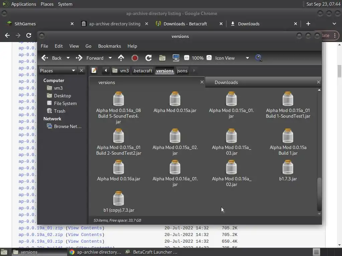Open the Places system menu

click(x=47, y=4)
